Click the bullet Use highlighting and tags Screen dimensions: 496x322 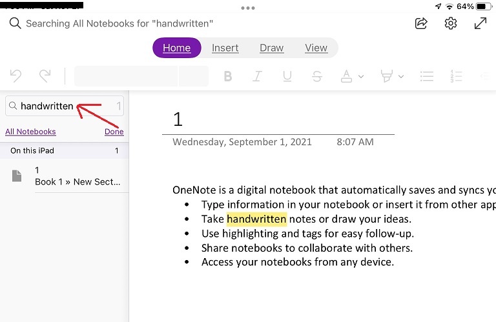tap(308, 234)
